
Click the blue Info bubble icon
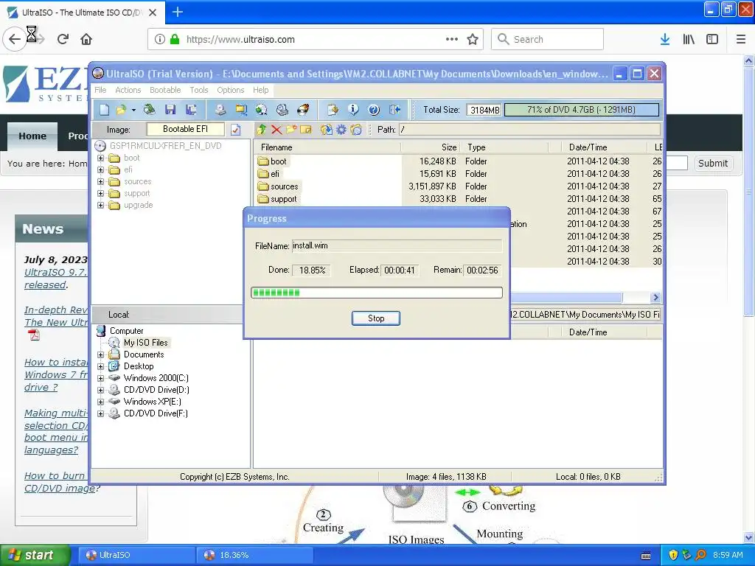(353, 110)
